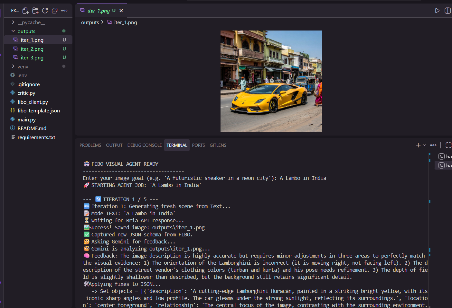The height and width of the screenshot is (308, 452).
Task: Click 'Asking Gemini for feedback...' terminal line
Action: 133,242
